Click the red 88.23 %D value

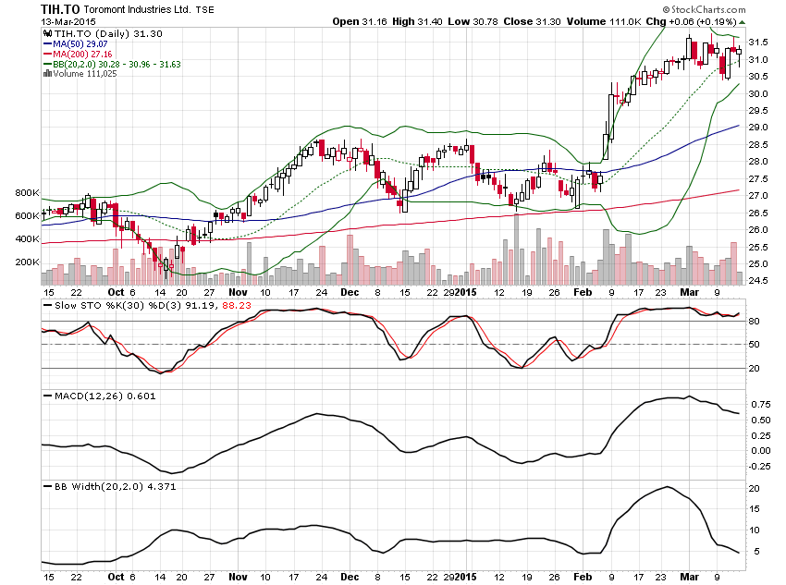click(237, 306)
